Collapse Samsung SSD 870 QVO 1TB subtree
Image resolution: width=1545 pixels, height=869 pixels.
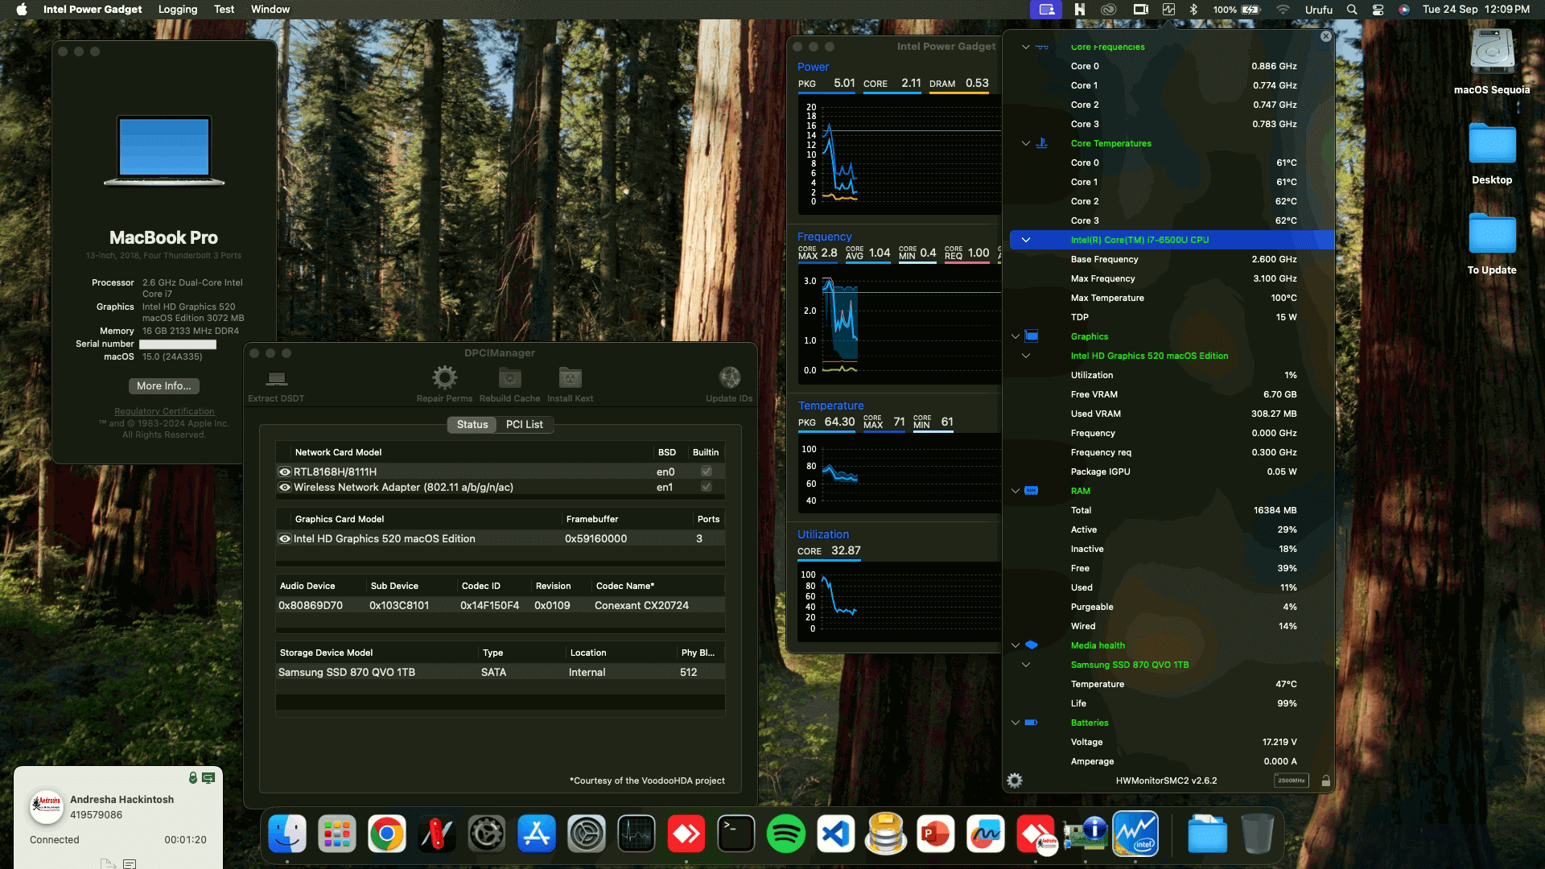[x=1025, y=665]
